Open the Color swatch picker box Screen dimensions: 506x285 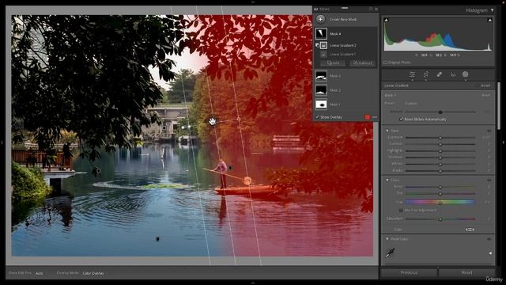[x=470, y=230]
